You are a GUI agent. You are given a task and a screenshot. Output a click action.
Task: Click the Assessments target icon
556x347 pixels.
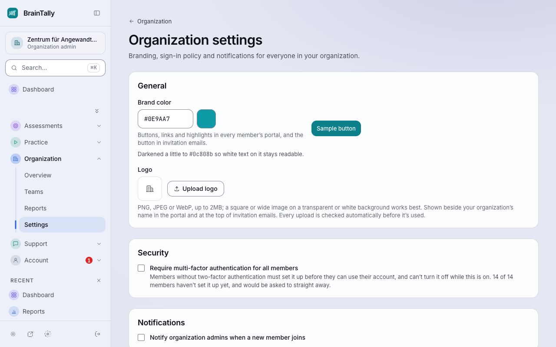click(16, 126)
